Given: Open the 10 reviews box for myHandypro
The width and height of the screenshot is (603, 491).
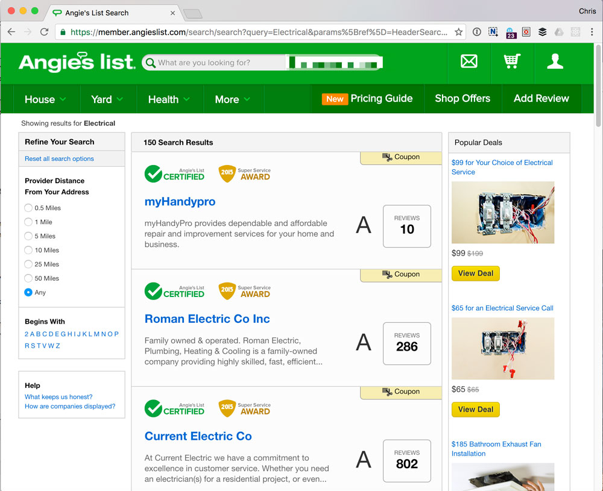Looking at the screenshot, I should coord(407,226).
